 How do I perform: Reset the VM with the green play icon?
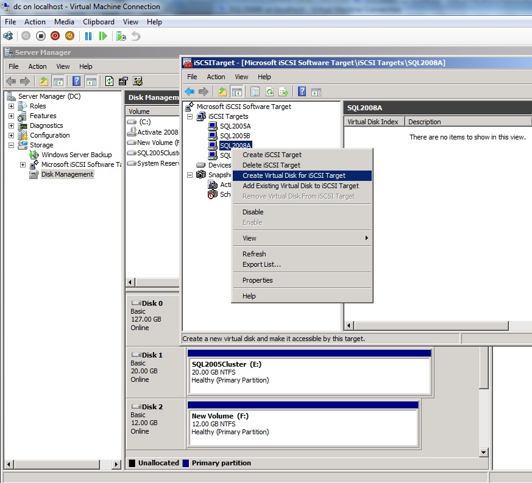pos(103,36)
